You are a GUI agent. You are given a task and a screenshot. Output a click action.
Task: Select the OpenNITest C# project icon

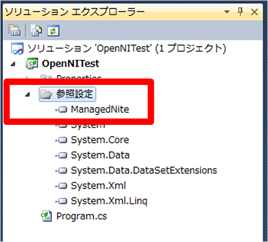click(32, 64)
